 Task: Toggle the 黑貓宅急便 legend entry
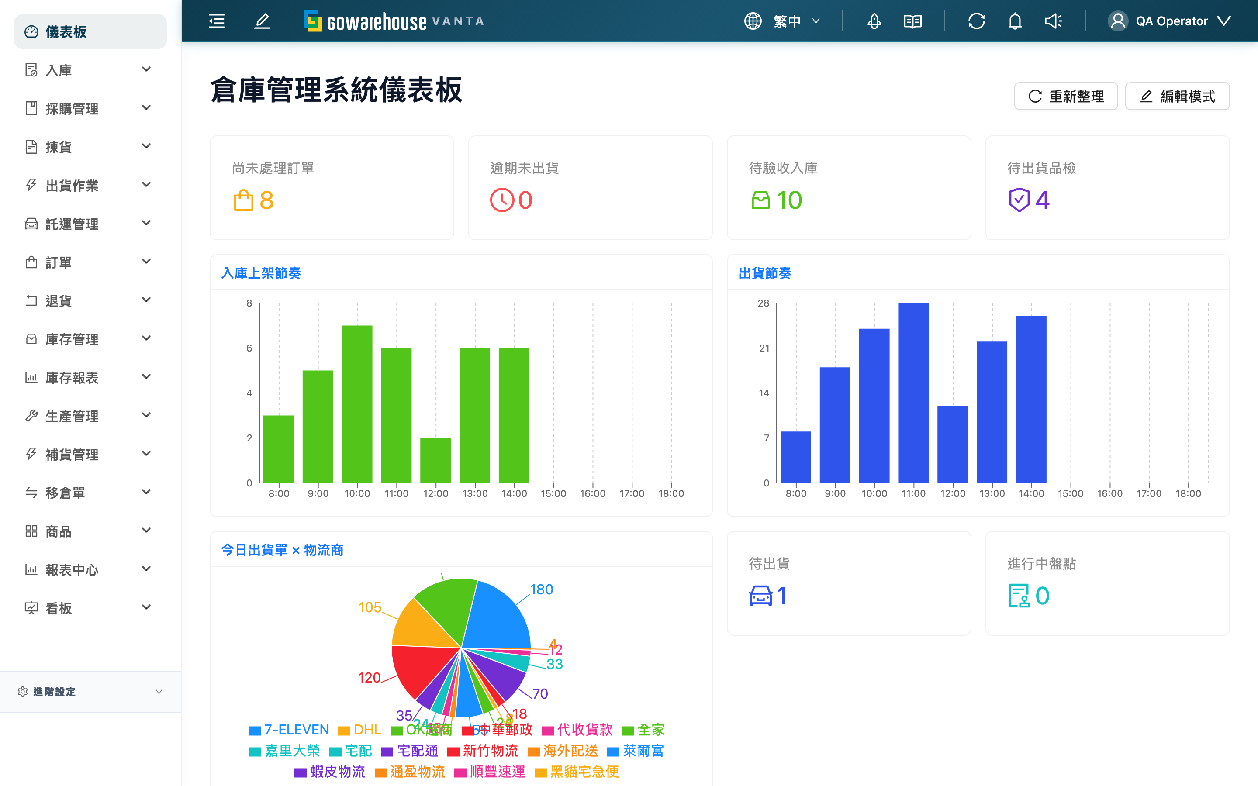click(x=577, y=772)
